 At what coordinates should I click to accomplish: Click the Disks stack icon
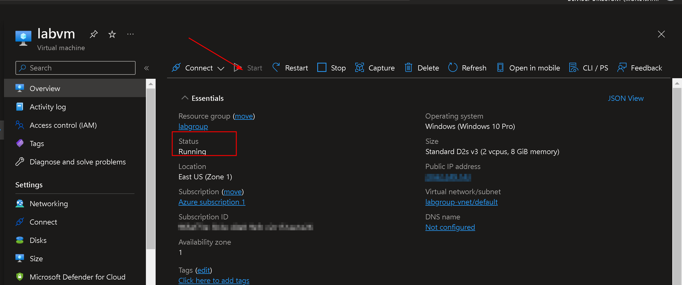[x=20, y=240]
